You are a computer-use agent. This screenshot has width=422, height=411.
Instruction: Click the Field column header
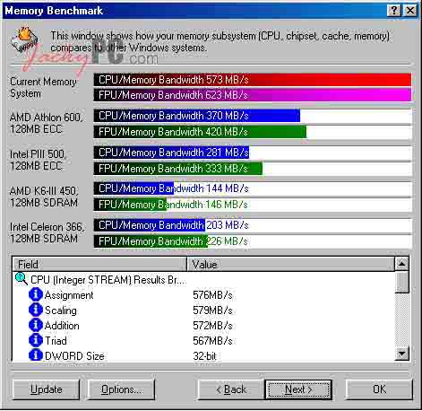click(x=99, y=264)
